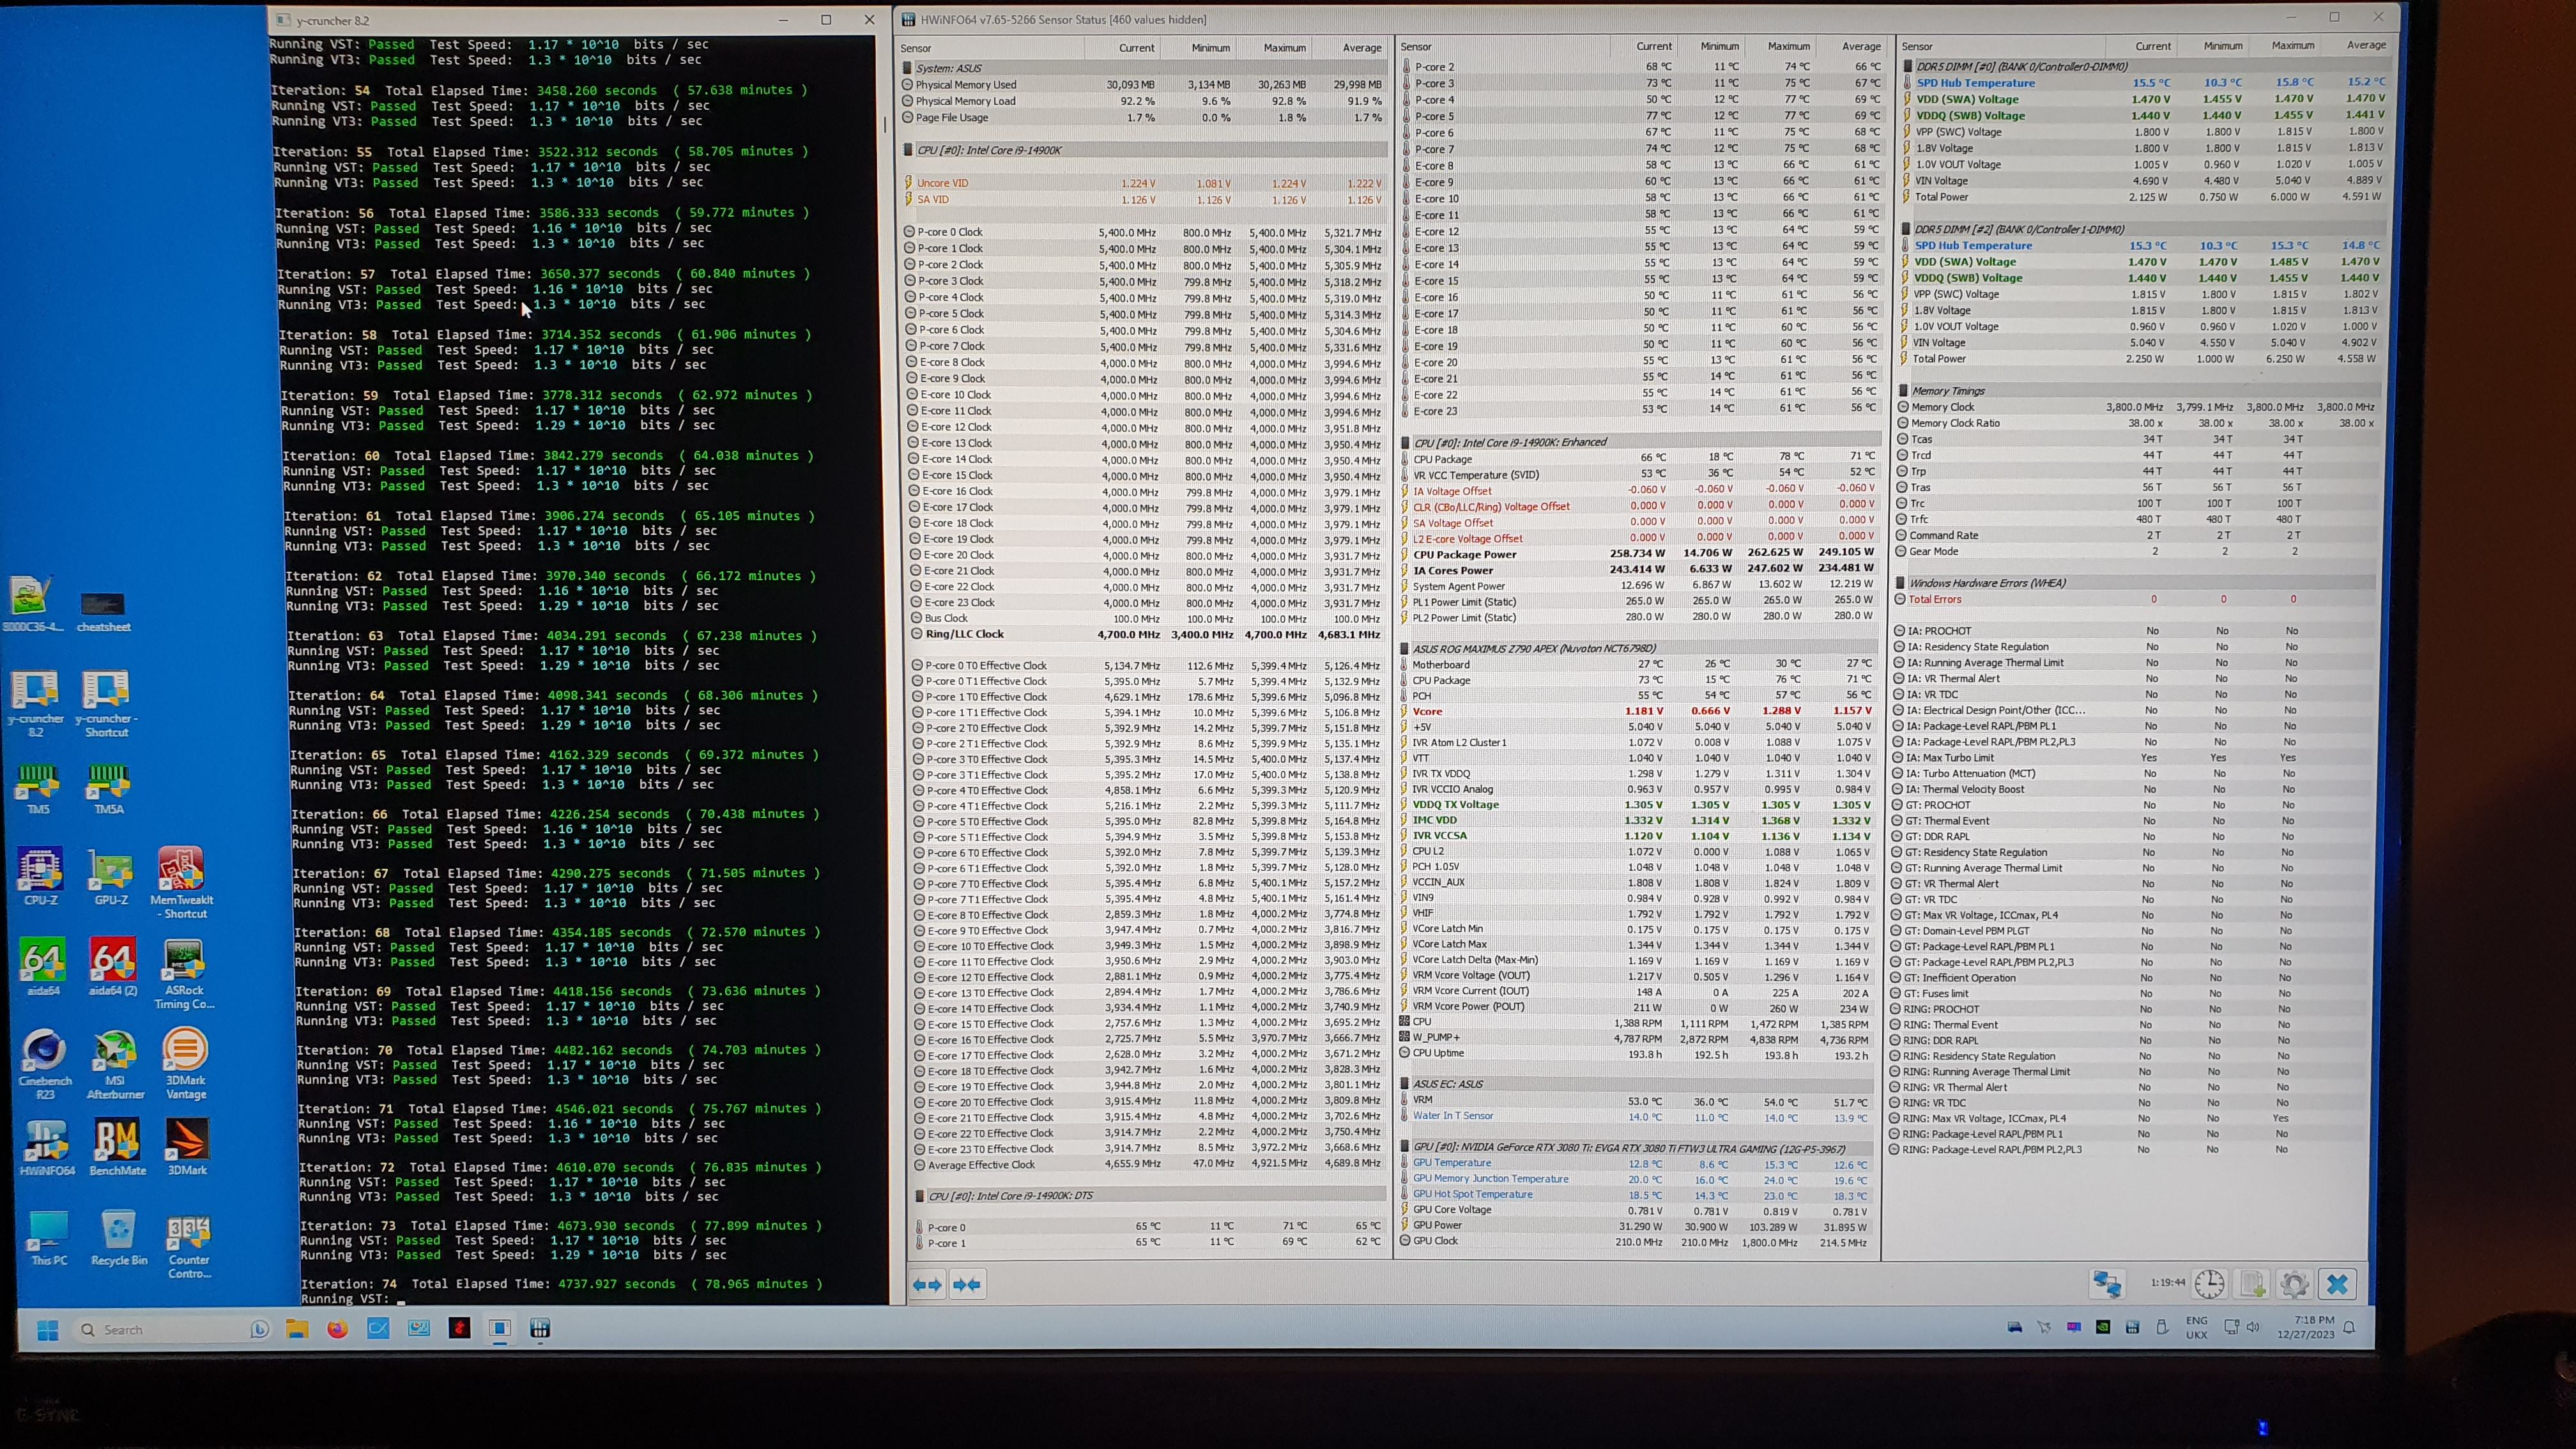This screenshot has width=2576, height=1449.
Task: Open the Recycle Bin
Action: 119,1238
